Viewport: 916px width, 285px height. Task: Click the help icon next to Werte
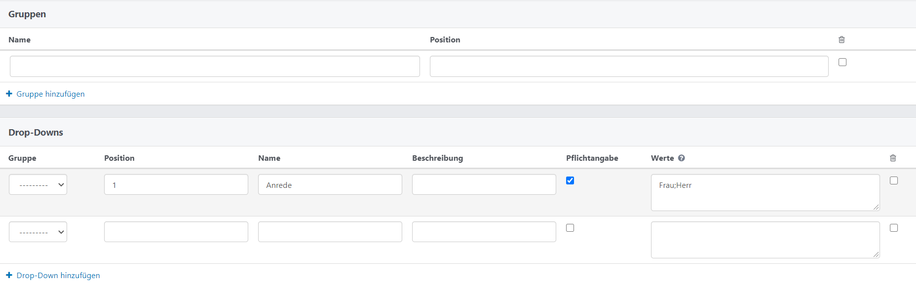(x=682, y=158)
